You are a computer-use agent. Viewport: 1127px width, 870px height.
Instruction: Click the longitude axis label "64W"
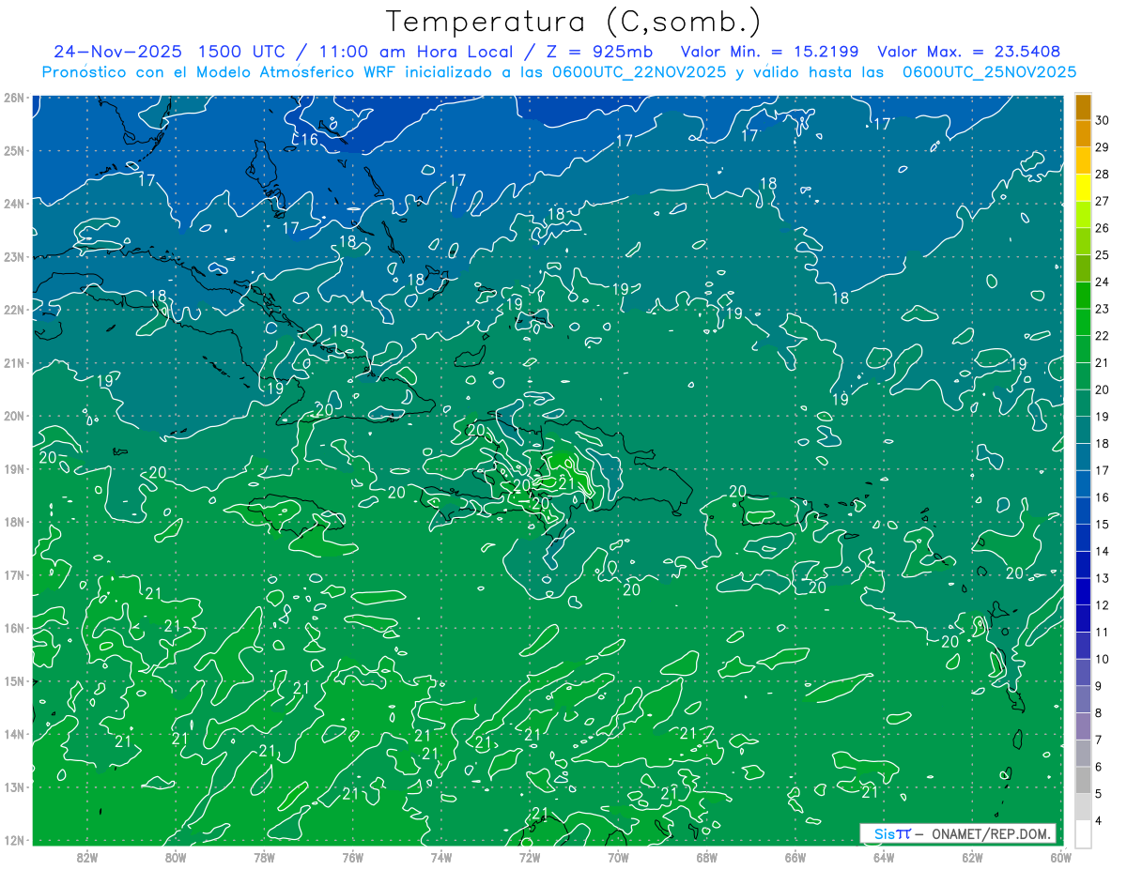click(x=884, y=856)
